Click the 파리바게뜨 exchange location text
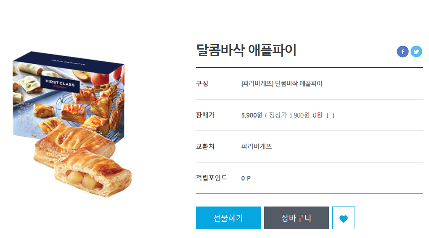The image size is (429, 238). pyautogui.click(x=257, y=146)
